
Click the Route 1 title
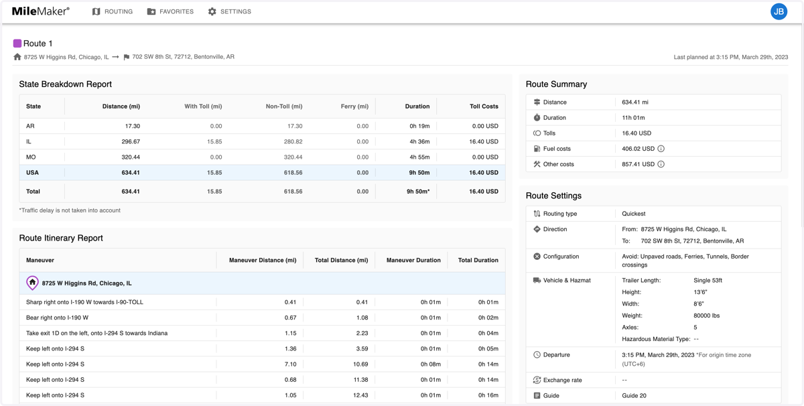click(38, 43)
